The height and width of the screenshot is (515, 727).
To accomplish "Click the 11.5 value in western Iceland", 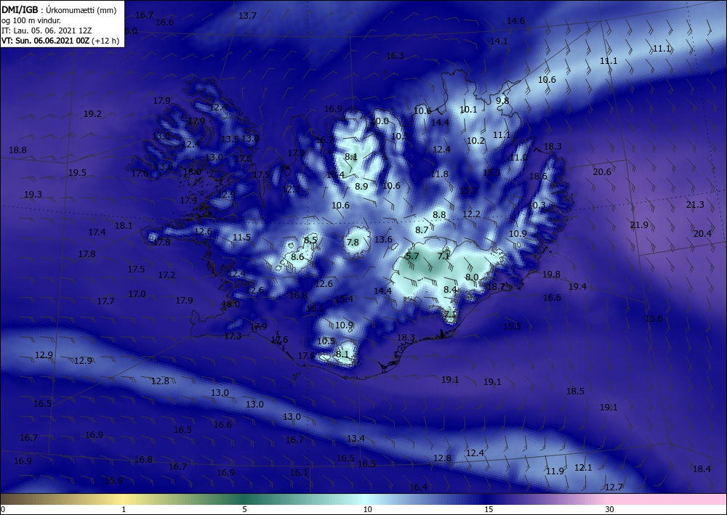I will coord(241,237).
